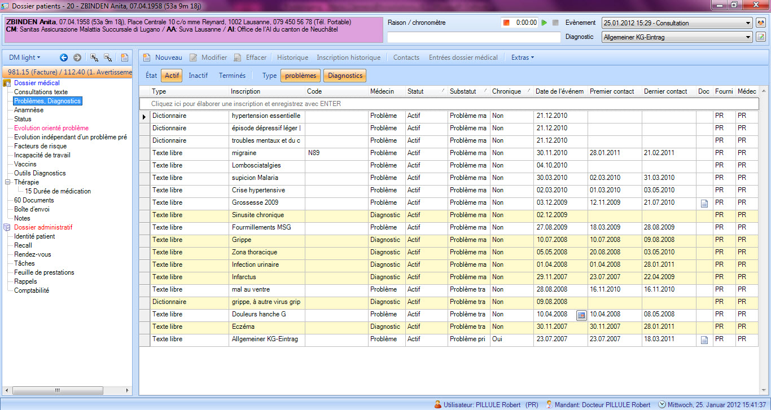Open document icon in Allgemeiner KG-Eintrag row

704,340
